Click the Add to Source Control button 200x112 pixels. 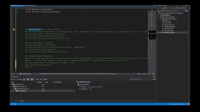(177, 104)
